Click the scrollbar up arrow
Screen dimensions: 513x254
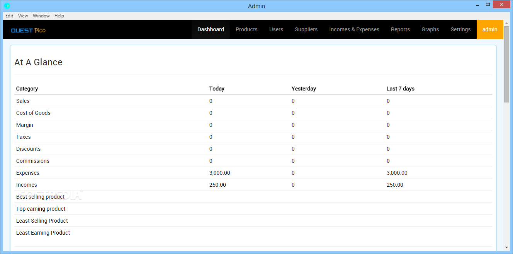click(506, 23)
